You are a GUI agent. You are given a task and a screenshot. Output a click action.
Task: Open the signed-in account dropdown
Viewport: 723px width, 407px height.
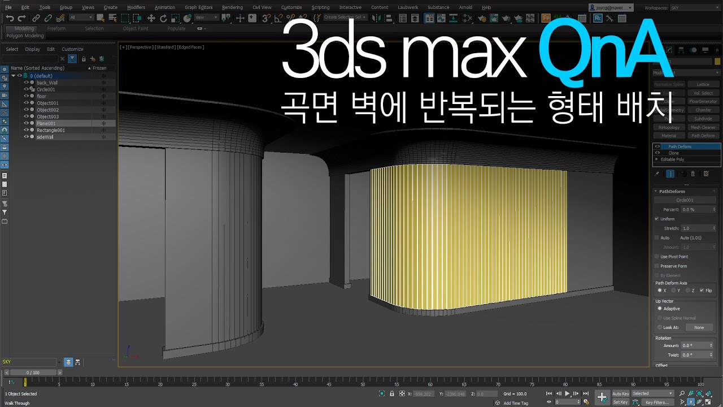[x=611, y=8]
